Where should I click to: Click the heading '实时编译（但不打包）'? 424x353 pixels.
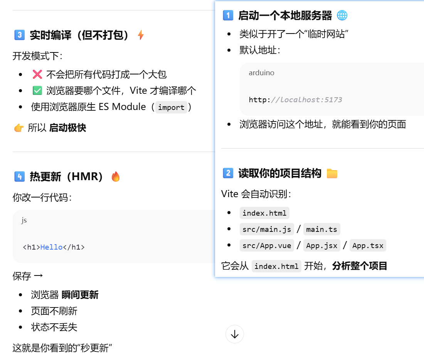point(79,35)
